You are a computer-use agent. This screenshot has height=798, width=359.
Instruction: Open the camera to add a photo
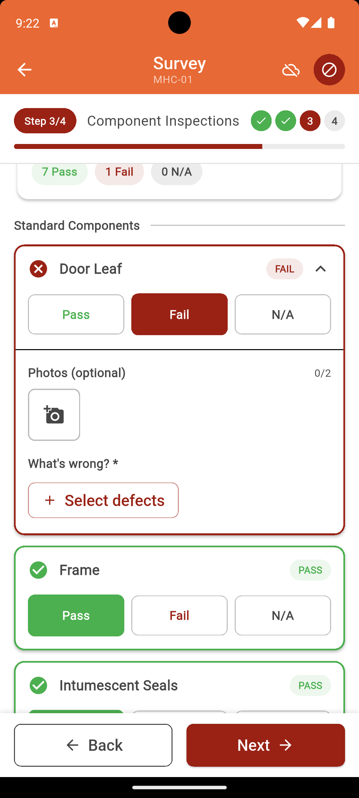[54, 415]
